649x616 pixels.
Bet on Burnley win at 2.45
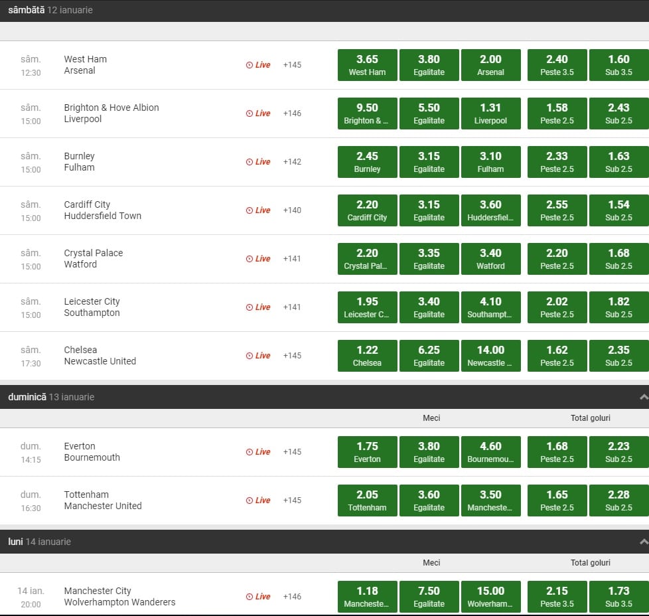pos(367,162)
